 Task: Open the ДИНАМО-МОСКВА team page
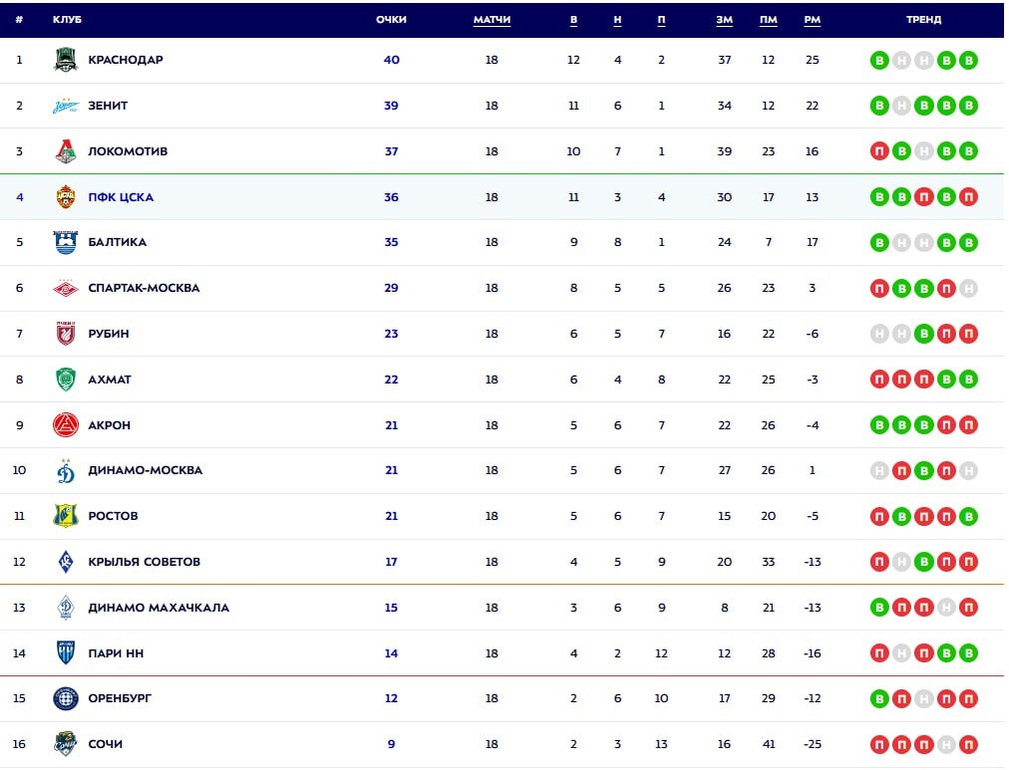pos(145,470)
